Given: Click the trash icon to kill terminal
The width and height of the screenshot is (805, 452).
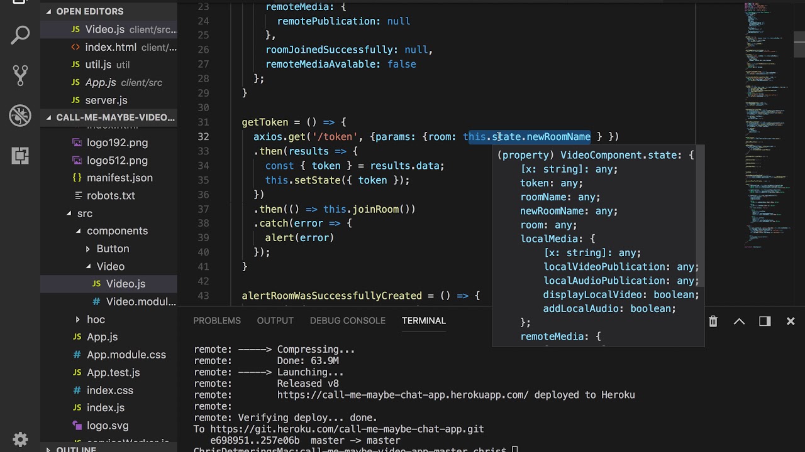Looking at the screenshot, I should (713, 321).
